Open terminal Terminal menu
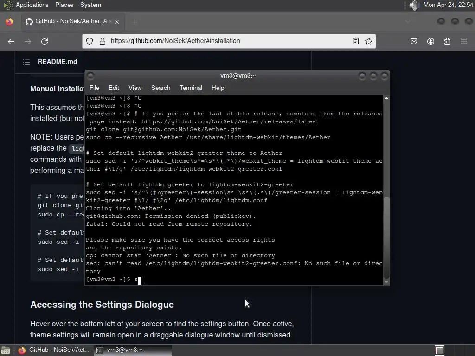This screenshot has height=356, width=475. pyautogui.click(x=191, y=88)
